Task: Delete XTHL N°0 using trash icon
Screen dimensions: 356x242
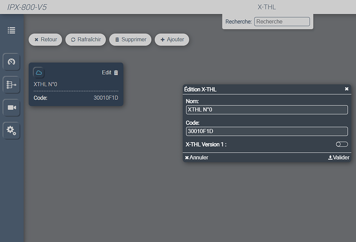Action: click(116, 73)
